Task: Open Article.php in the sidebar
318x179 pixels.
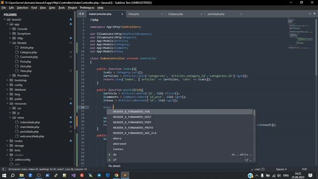Action: click(x=27, y=48)
